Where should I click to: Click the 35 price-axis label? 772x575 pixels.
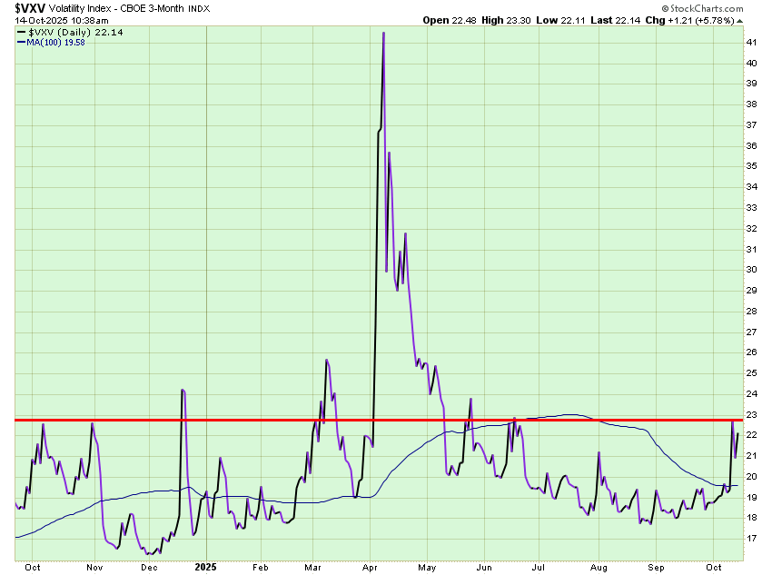751,166
